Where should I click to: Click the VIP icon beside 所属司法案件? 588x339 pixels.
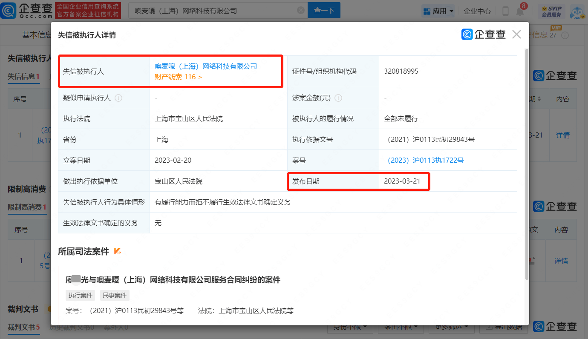[x=118, y=252]
